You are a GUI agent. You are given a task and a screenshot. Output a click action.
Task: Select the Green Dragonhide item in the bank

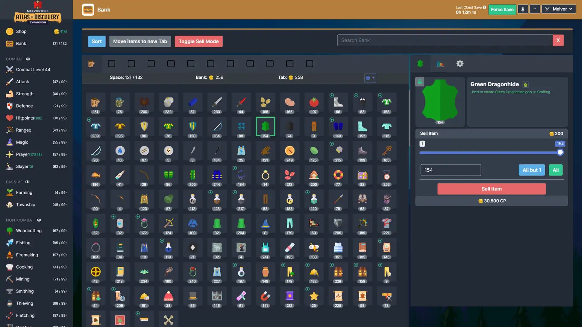pyautogui.click(x=265, y=127)
